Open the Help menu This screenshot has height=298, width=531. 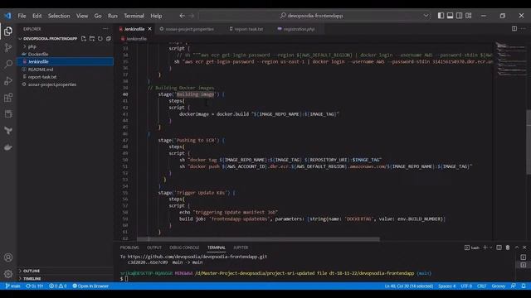coord(156,16)
